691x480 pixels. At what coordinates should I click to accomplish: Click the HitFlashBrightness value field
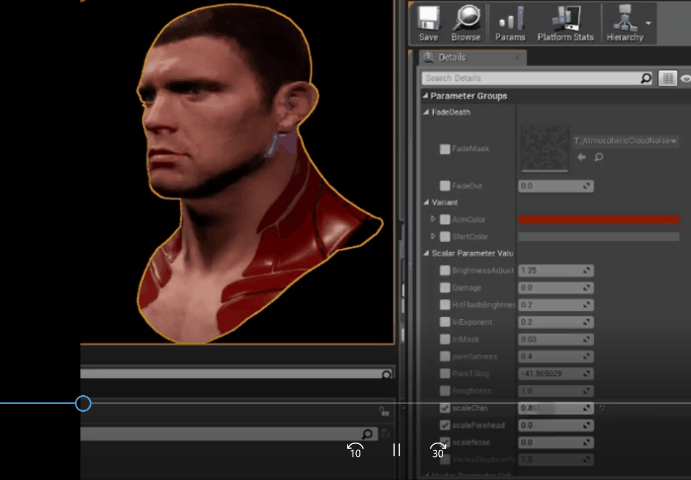[555, 305]
